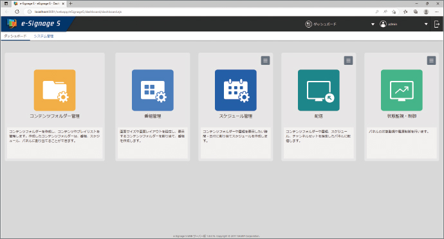Switch to the ダッシュボード tab
The image size is (444, 239).
click(15, 36)
